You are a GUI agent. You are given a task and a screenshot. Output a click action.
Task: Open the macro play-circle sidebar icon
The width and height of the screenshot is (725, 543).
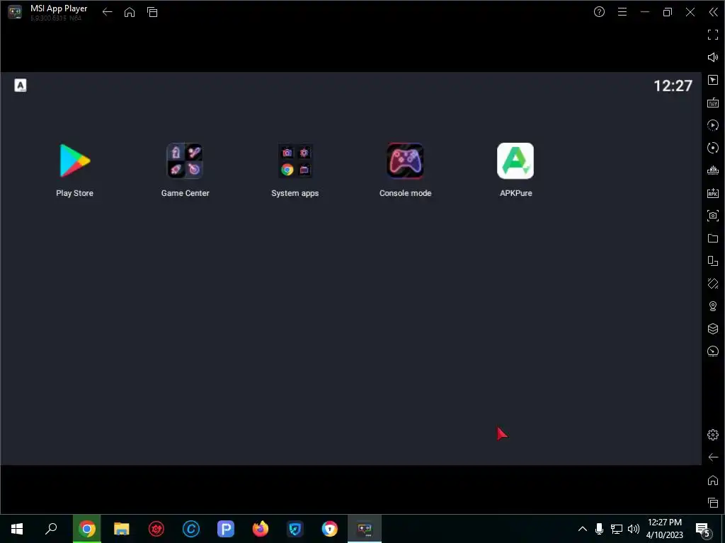pyautogui.click(x=713, y=125)
